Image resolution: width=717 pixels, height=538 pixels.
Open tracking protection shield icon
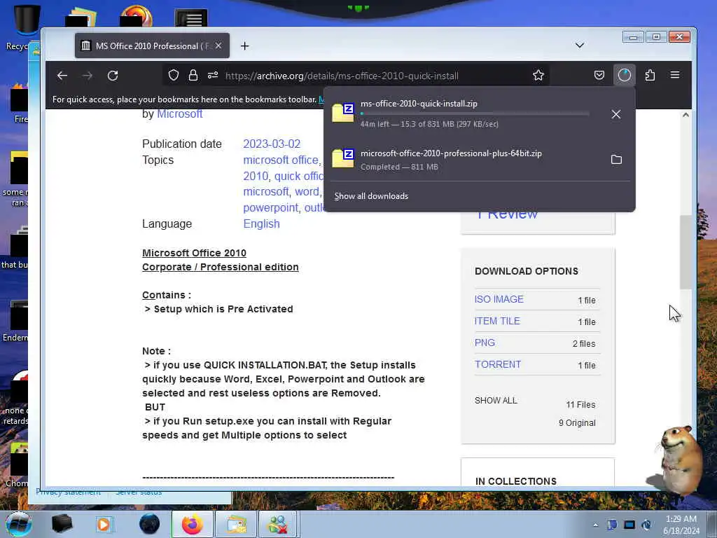coord(174,76)
